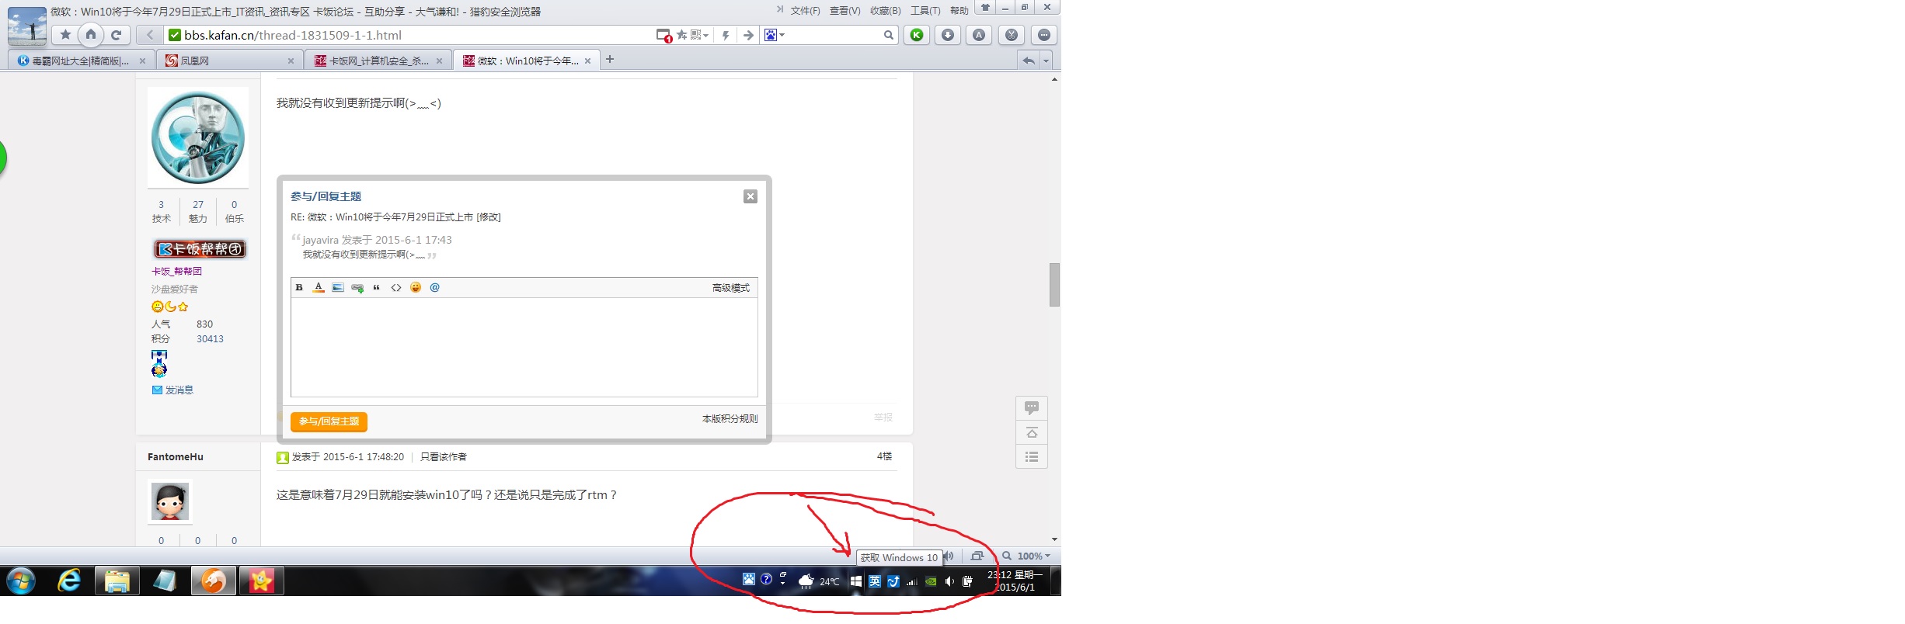This screenshot has width=1905, height=624.
Task: Reload the current page
Action: (116, 35)
